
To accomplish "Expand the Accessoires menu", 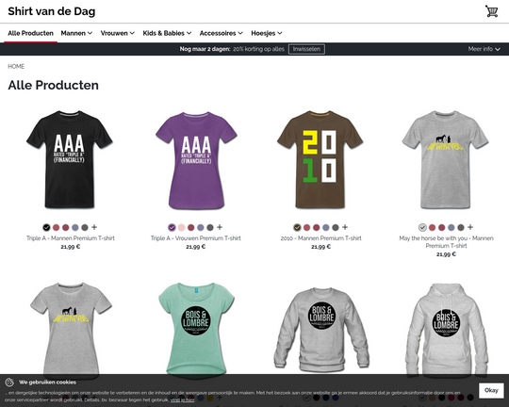I will coord(222,33).
